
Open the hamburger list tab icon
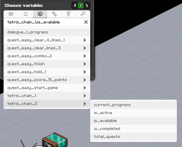tap(11, 14)
